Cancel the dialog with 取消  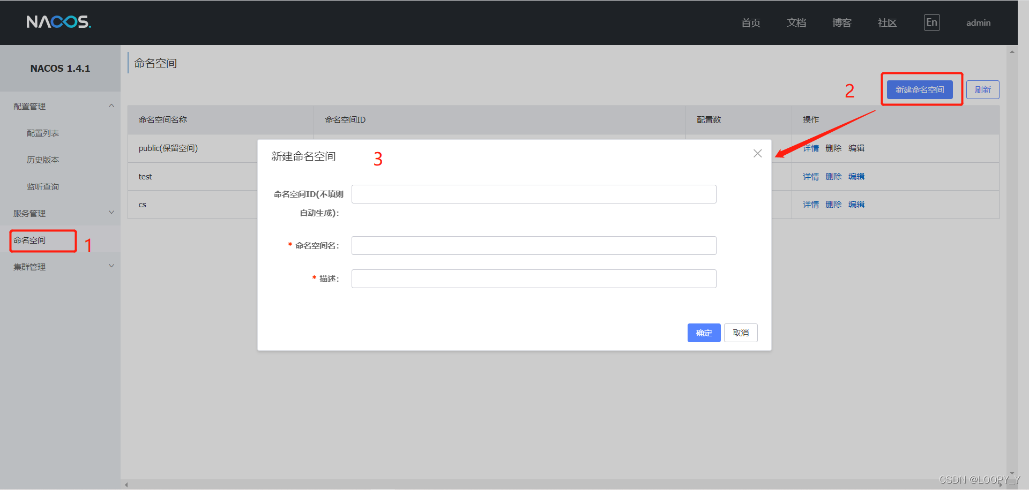tap(741, 333)
